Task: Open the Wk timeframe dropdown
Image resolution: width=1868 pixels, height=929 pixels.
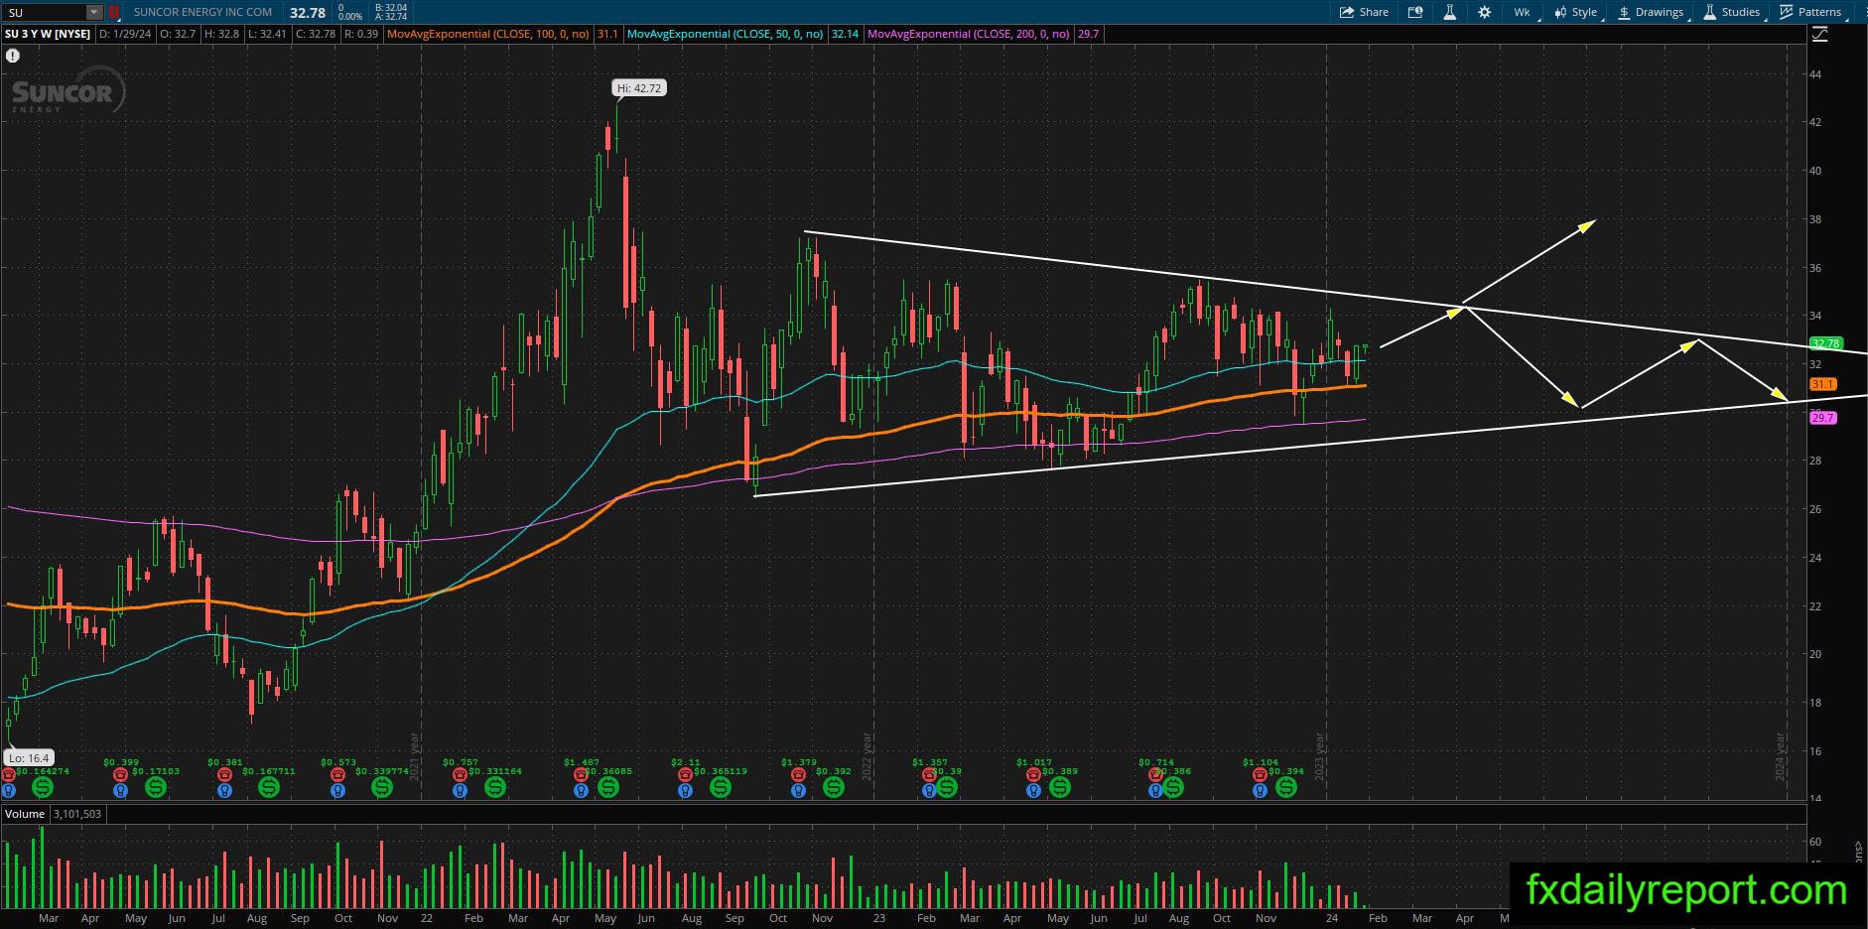Action: (1523, 12)
